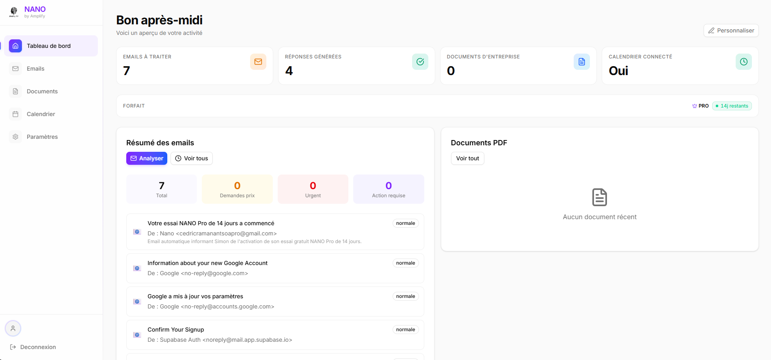Click Voir tout under Documents PDF

tap(467, 158)
